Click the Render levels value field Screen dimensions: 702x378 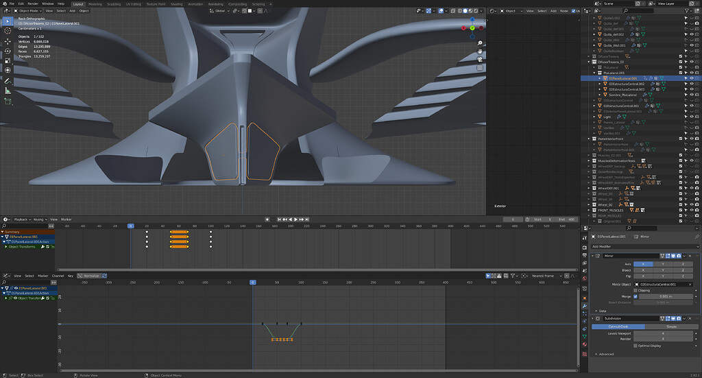(663, 339)
